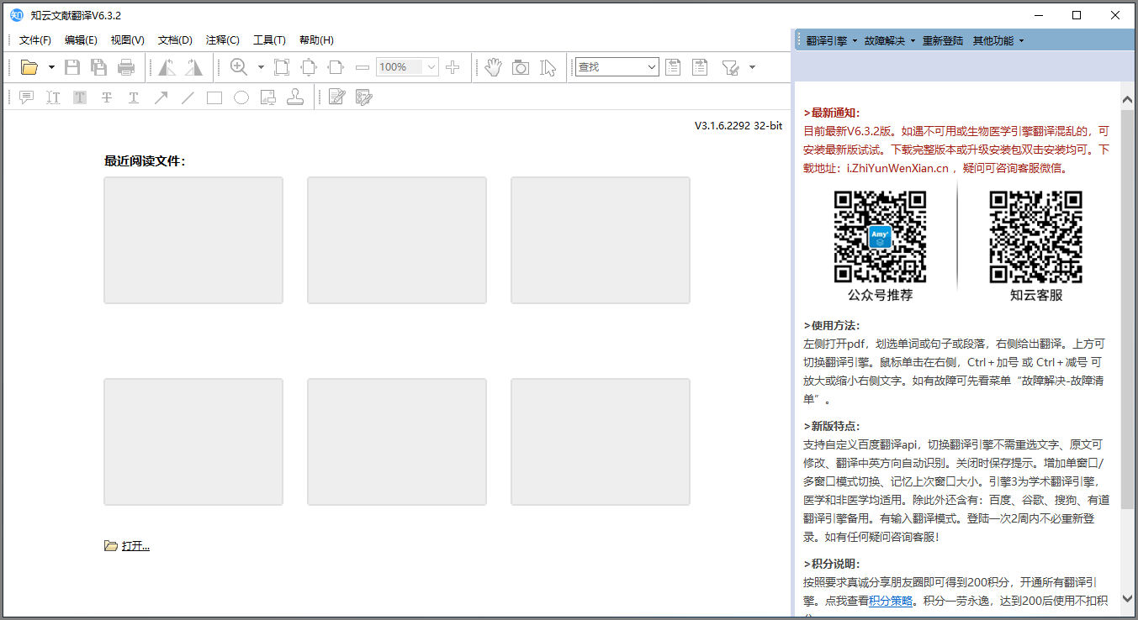
Task: Expand the arrow next to Open folder
Action: 51,67
